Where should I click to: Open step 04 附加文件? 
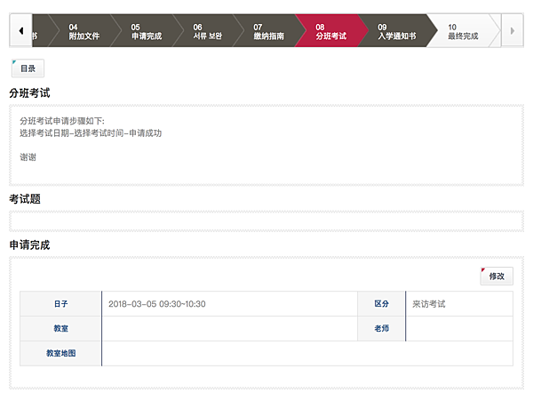(x=84, y=31)
